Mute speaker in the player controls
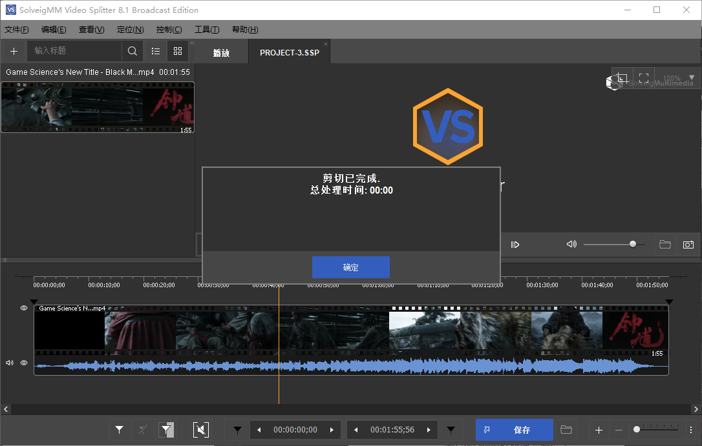 [x=571, y=245]
